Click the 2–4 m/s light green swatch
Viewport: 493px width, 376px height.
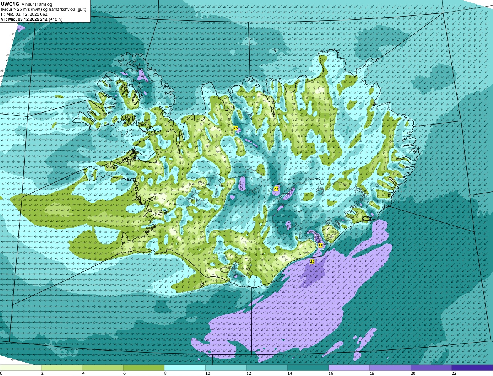click(x=62, y=368)
